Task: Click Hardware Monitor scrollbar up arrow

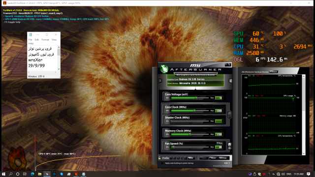Action: click(x=304, y=76)
